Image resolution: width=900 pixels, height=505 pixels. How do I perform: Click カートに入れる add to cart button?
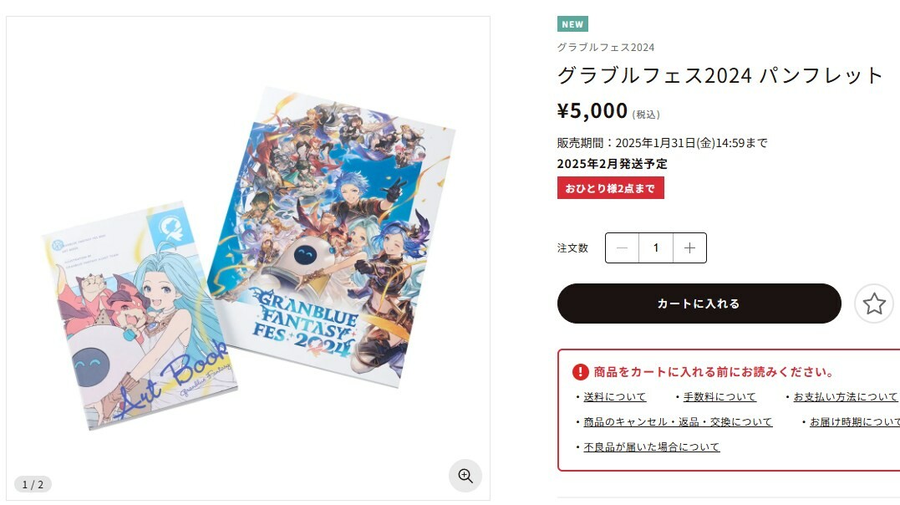(699, 304)
